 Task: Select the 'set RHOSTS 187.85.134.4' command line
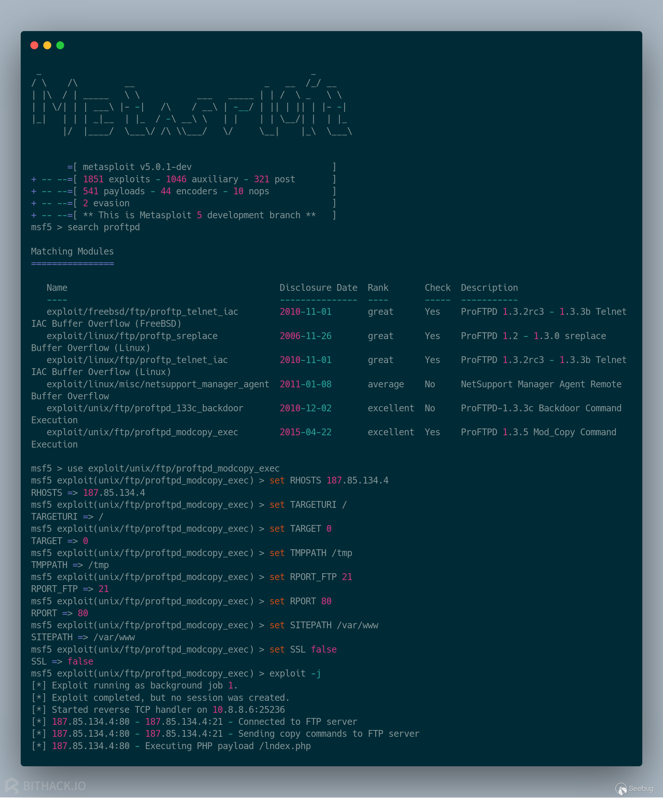(x=329, y=480)
